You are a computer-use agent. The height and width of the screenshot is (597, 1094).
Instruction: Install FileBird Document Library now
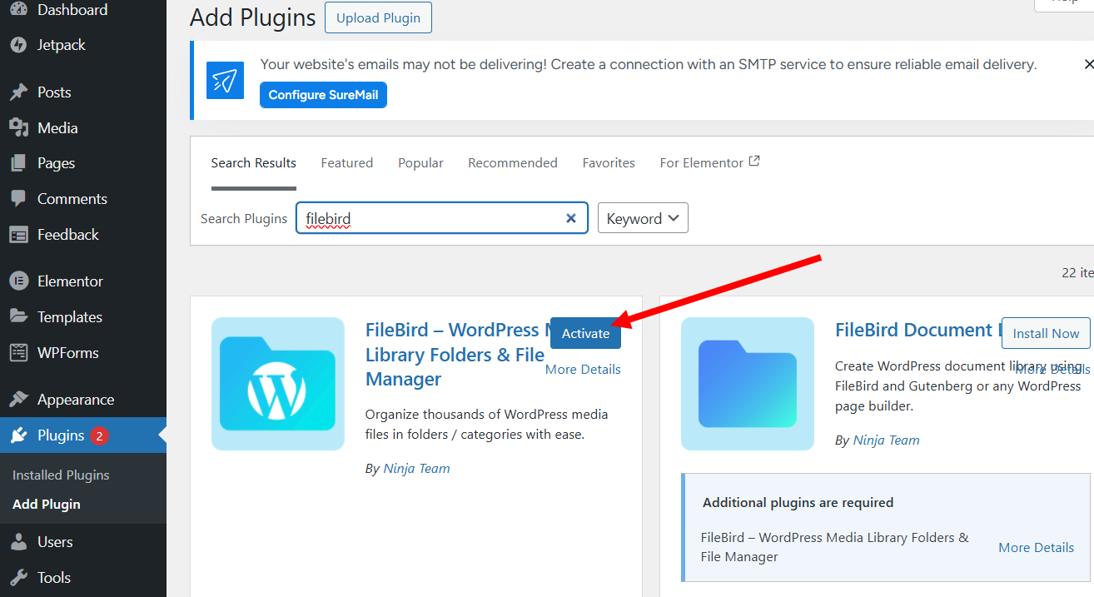tap(1046, 333)
